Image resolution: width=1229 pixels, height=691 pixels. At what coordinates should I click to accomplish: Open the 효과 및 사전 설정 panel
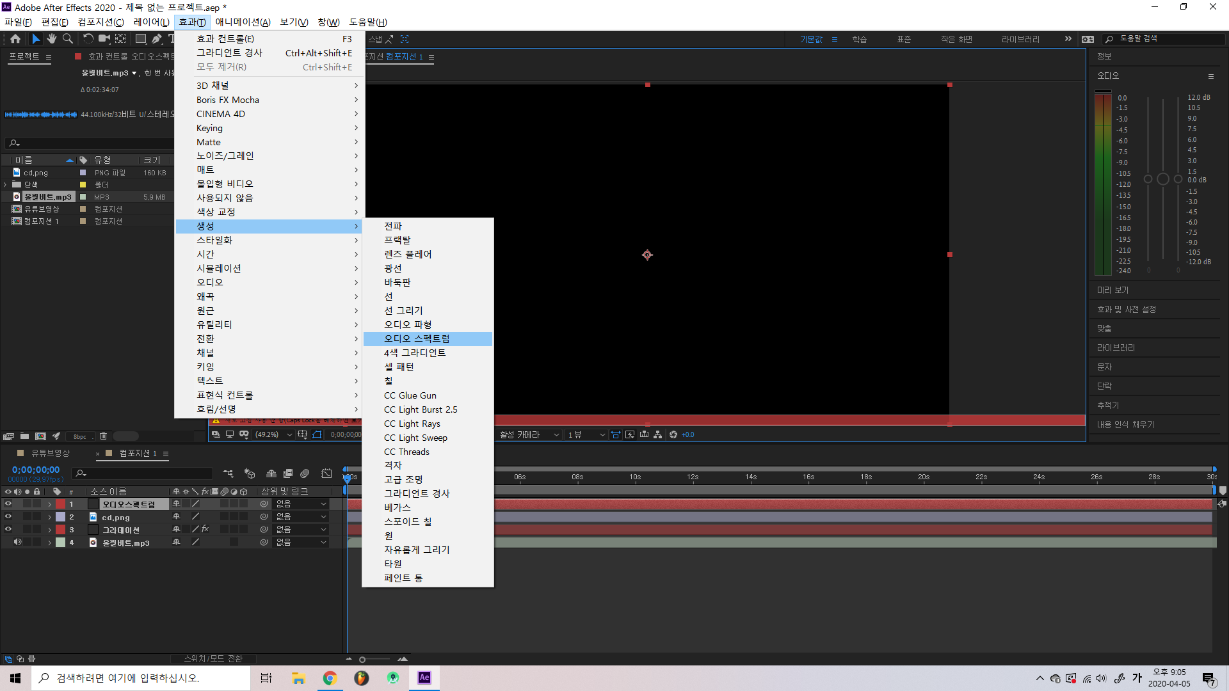tap(1127, 310)
